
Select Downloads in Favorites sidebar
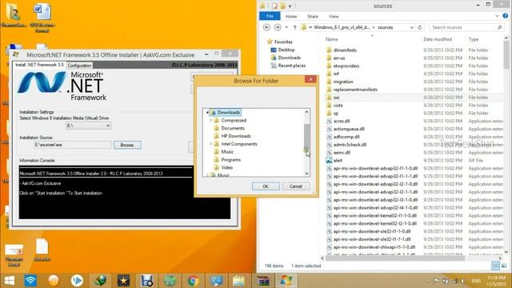click(289, 58)
